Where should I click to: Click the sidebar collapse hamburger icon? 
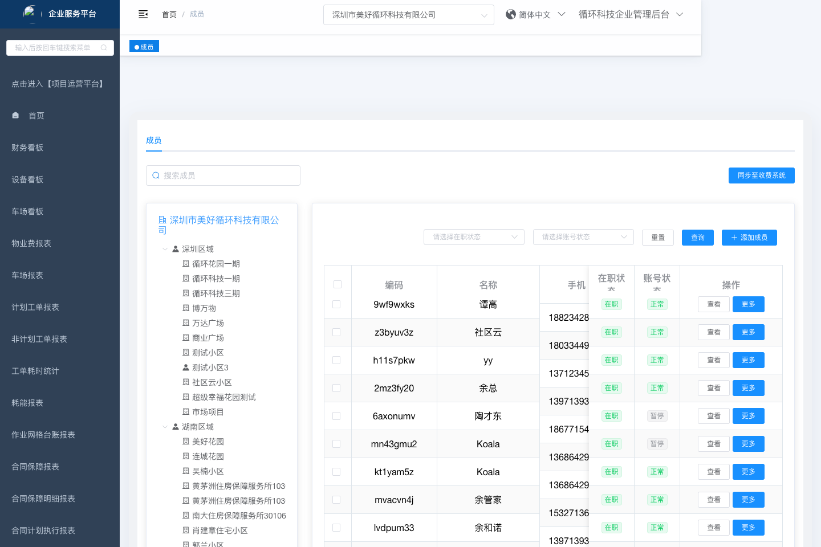[x=143, y=14]
